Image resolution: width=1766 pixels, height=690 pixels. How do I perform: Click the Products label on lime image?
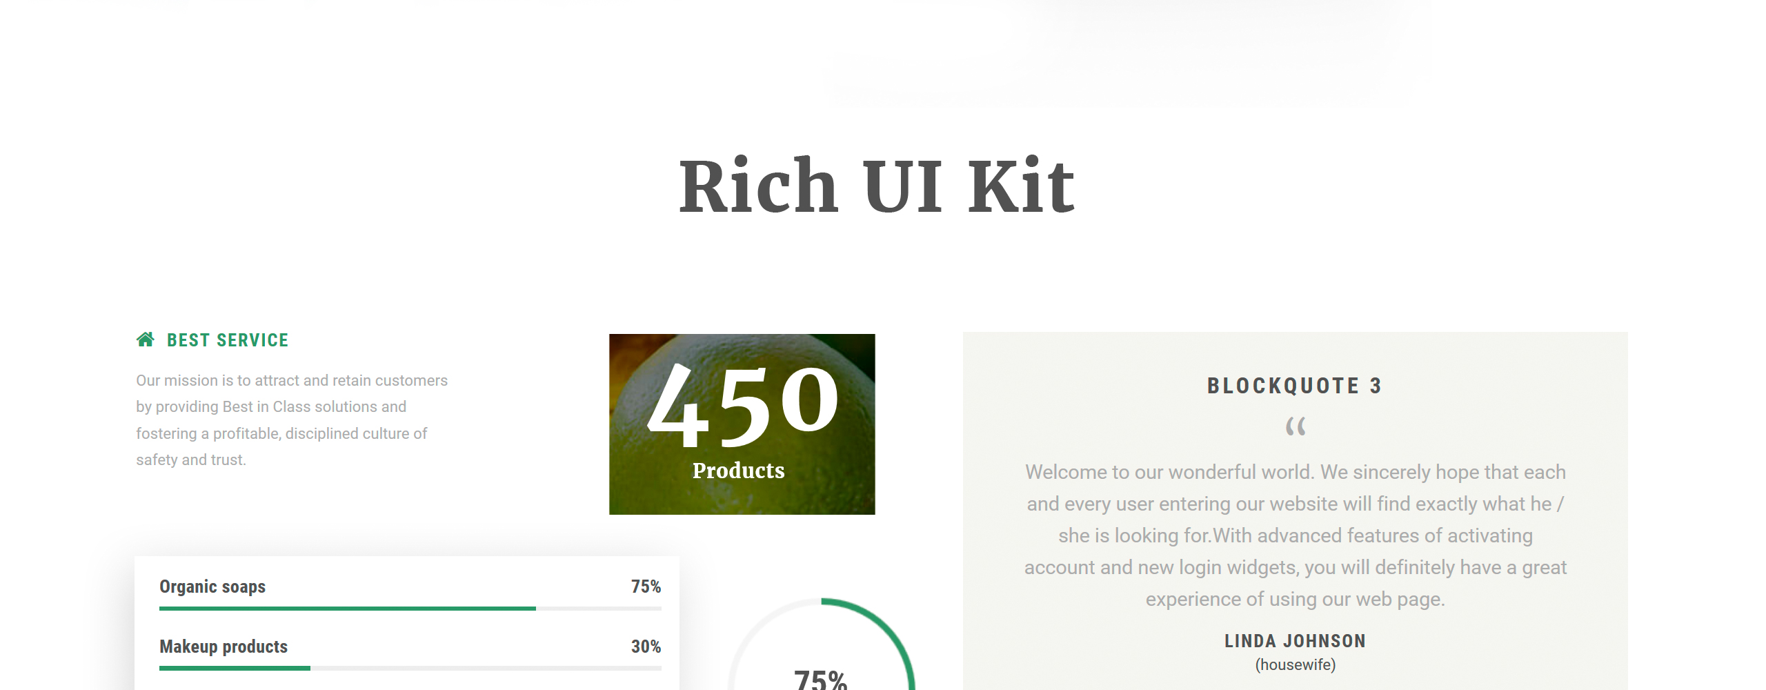click(738, 471)
